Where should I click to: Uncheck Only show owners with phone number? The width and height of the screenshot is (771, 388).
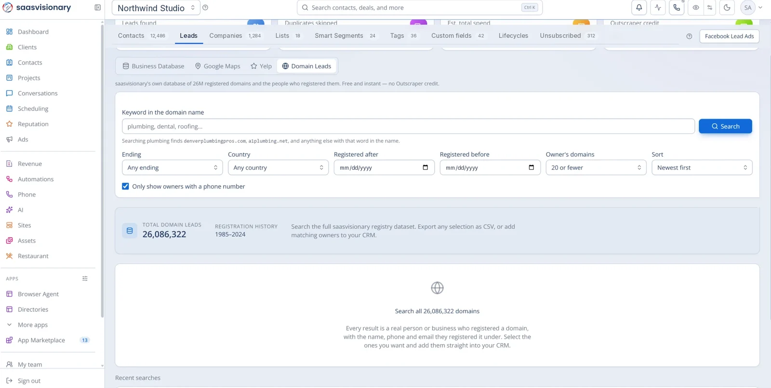coord(125,186)
